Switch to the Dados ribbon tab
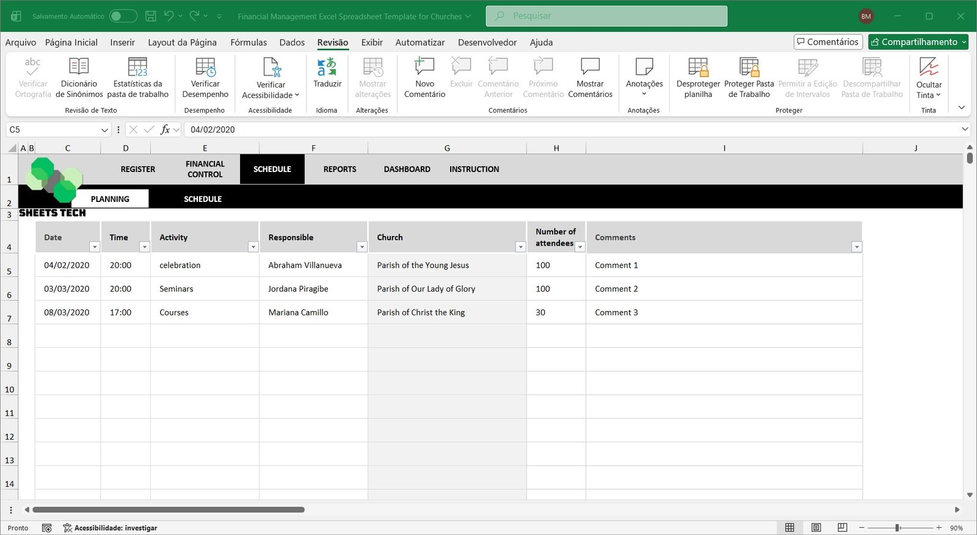 (x=292, y=42)
